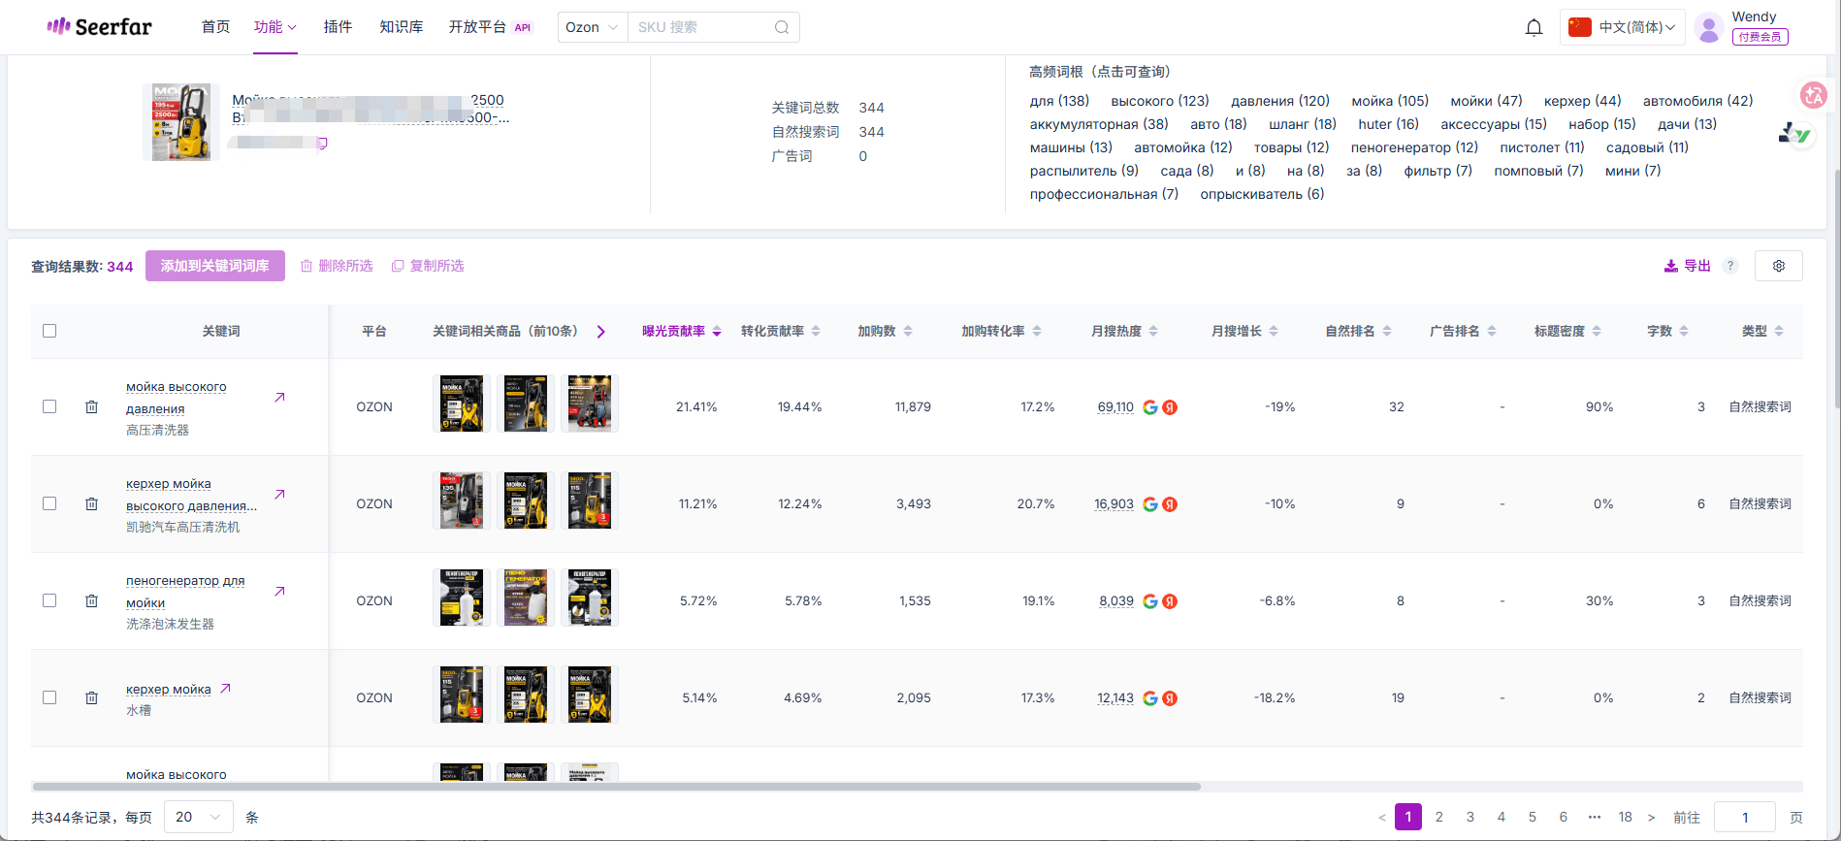Open the 20 per-page size dropdown
The width and height of the screenshot is (1841, 841).
pos(199,817)
